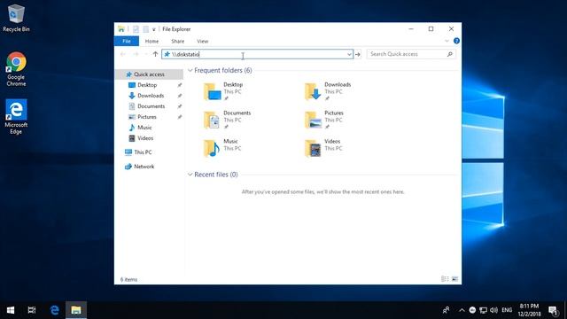
Task: Select Desktop folder in Frequent folders
Action: click(x=223, y=91)
